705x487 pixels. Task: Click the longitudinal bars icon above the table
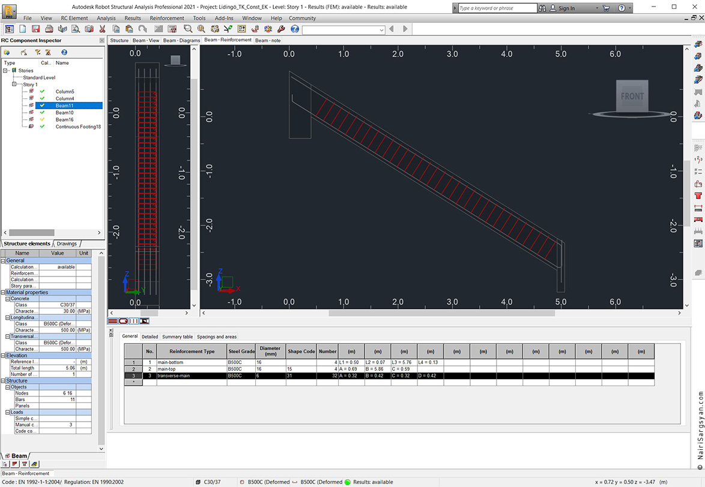point(112,321)
